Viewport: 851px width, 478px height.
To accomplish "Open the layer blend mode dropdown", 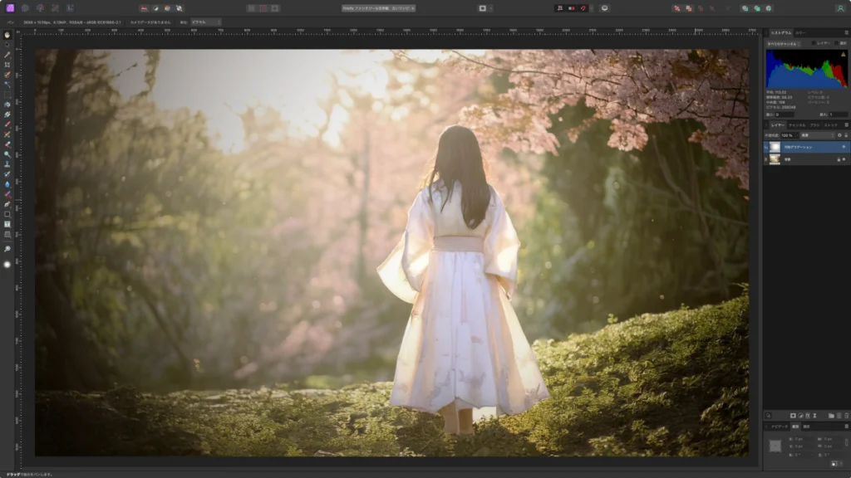I will [x=819, y=134].
